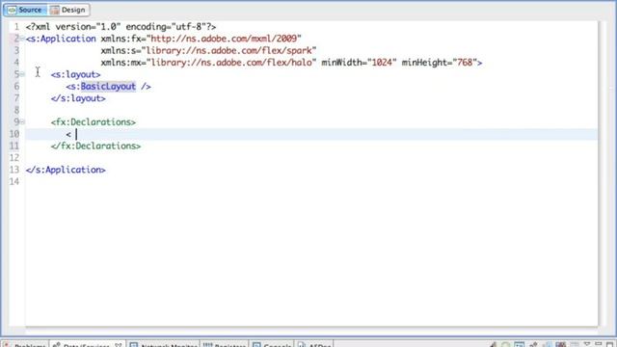Collapse the fx:Declarations block on line 9

22,122
